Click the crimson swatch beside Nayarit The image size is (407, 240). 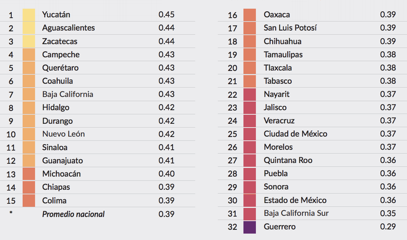250,94
